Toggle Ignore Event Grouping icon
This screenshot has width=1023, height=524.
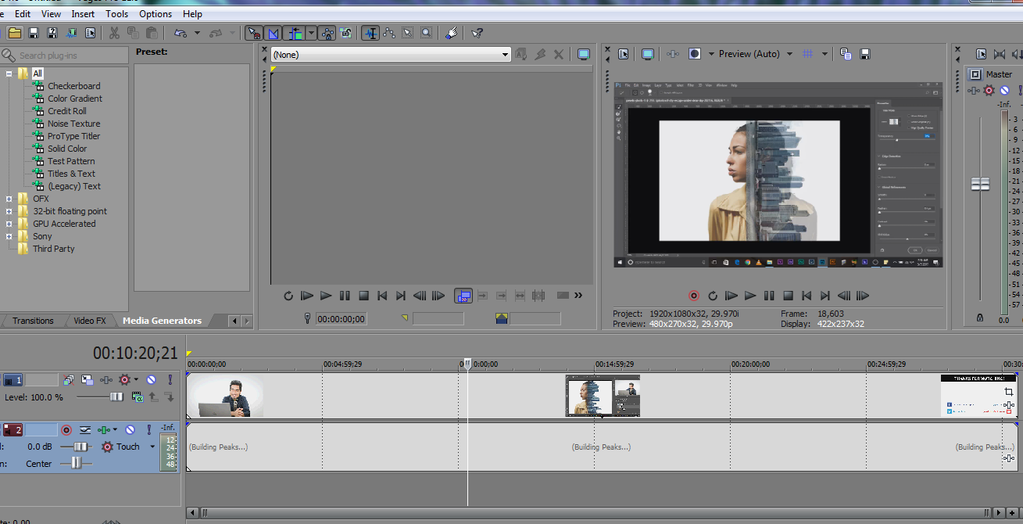(x=346, y=33)
